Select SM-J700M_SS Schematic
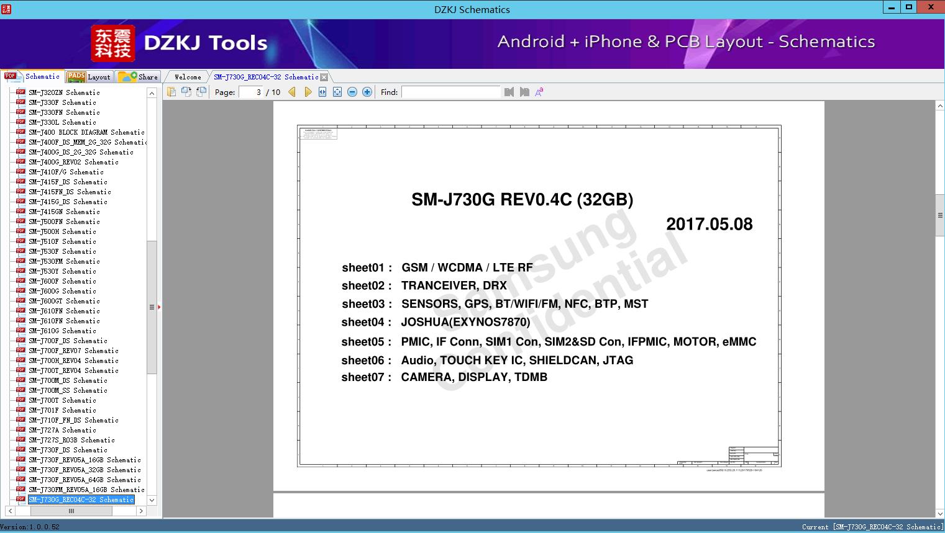Screen dimensions: 945x533 coord(68,390)
